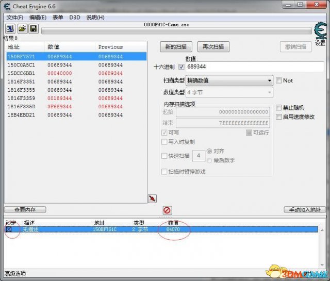
Task: Toggle lock checkbox for 无描述 entry
Action: point(9,229)
